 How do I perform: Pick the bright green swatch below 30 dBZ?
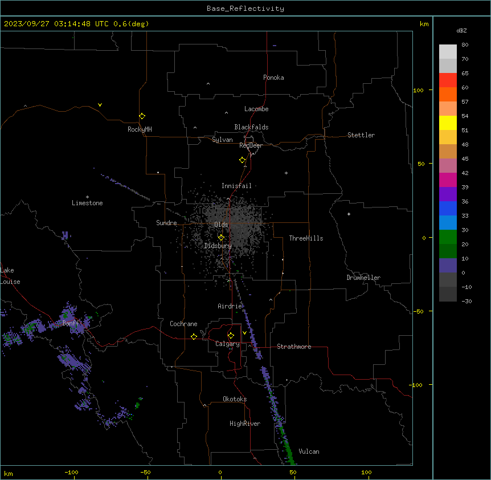[x=448, y=237]
